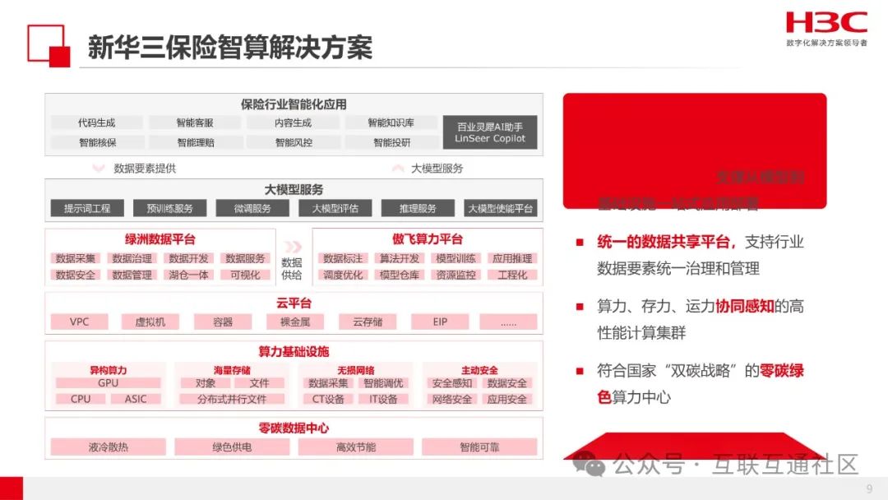Click the CT设备 box
Image resolution: width=888 pixels, height=500 pixels.
328,399
